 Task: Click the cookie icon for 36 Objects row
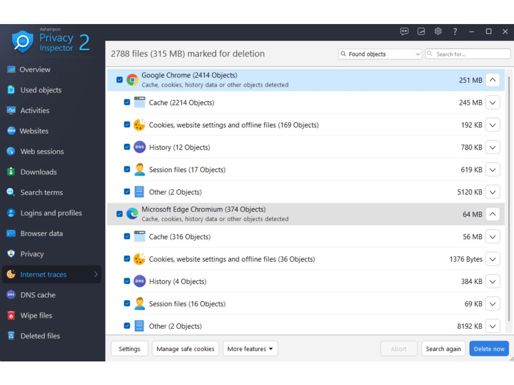(140, 259)
